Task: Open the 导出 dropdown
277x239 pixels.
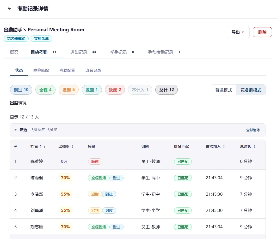Action: (x=238, y=32)
